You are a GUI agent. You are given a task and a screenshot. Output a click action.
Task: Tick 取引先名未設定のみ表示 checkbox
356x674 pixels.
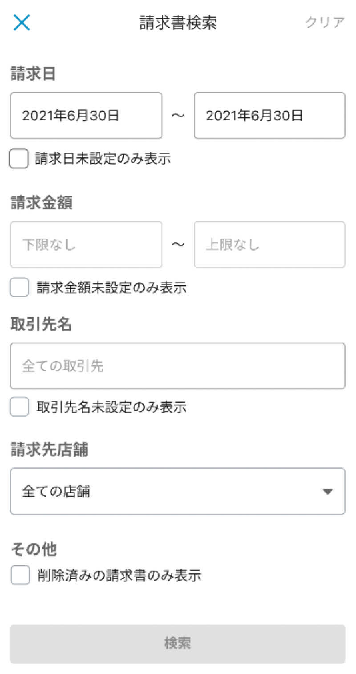[x=20, y=407]
